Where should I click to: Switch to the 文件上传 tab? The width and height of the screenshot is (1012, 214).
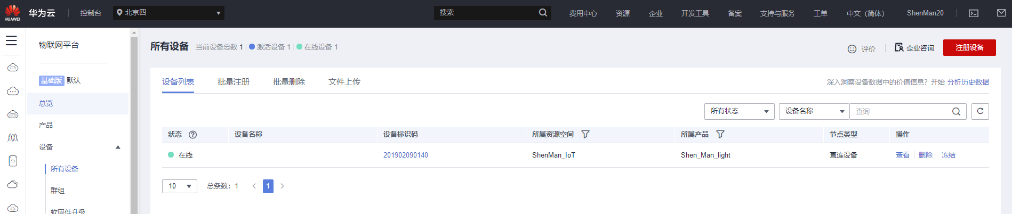pos(344,82)
